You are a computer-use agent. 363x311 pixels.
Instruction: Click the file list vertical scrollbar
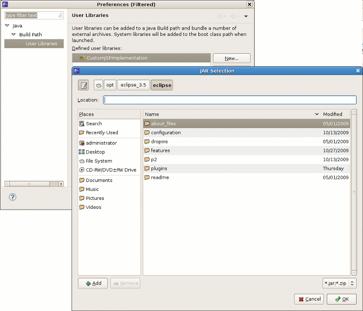354,192
